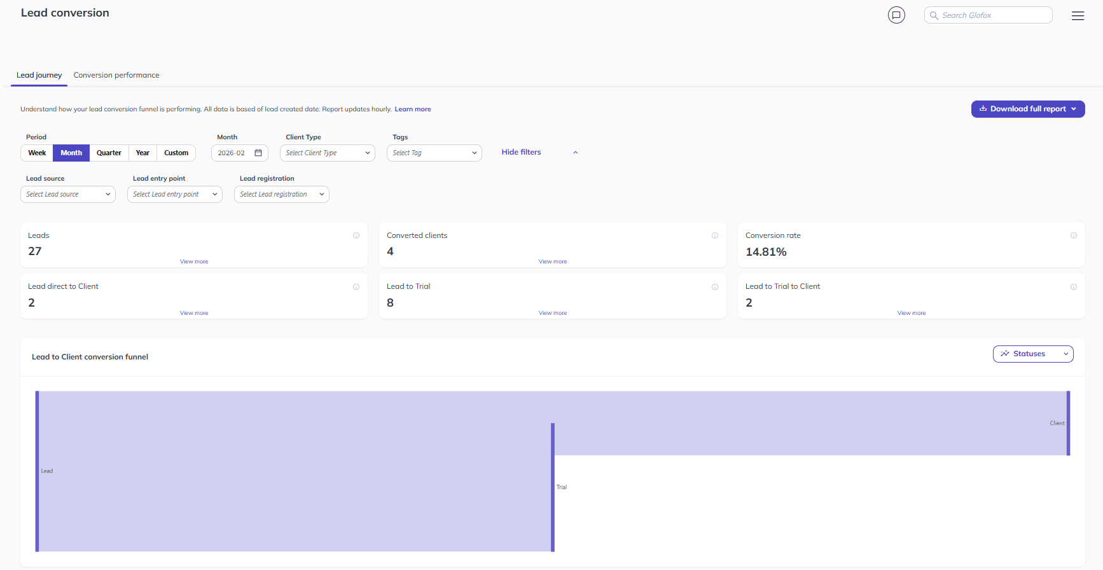Open the Month field calendar icon
Image resolution: width=1103 pixels, height=570 pixels.
[258, 153]
